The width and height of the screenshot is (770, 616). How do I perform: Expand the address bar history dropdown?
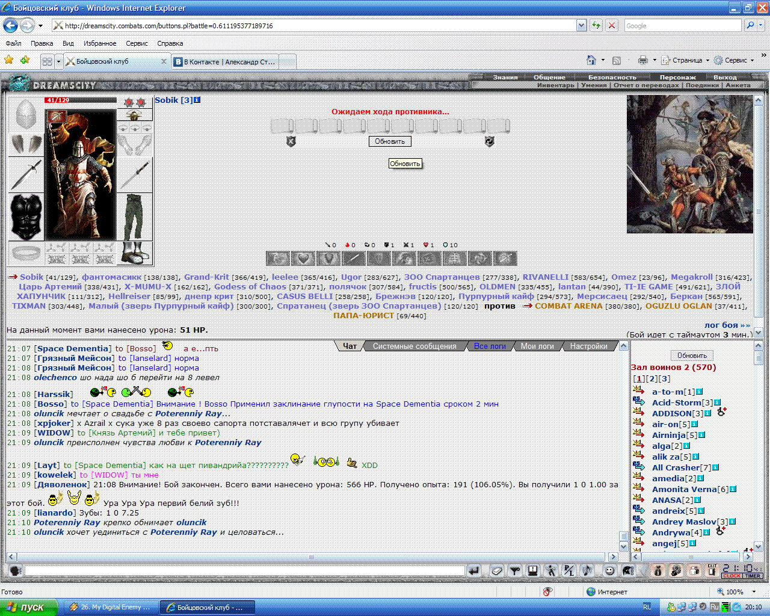[581, 26]
